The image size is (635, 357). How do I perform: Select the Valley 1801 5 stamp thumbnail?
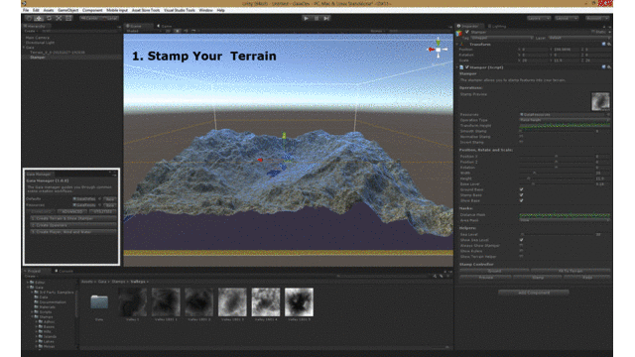(x=299, y=301)
